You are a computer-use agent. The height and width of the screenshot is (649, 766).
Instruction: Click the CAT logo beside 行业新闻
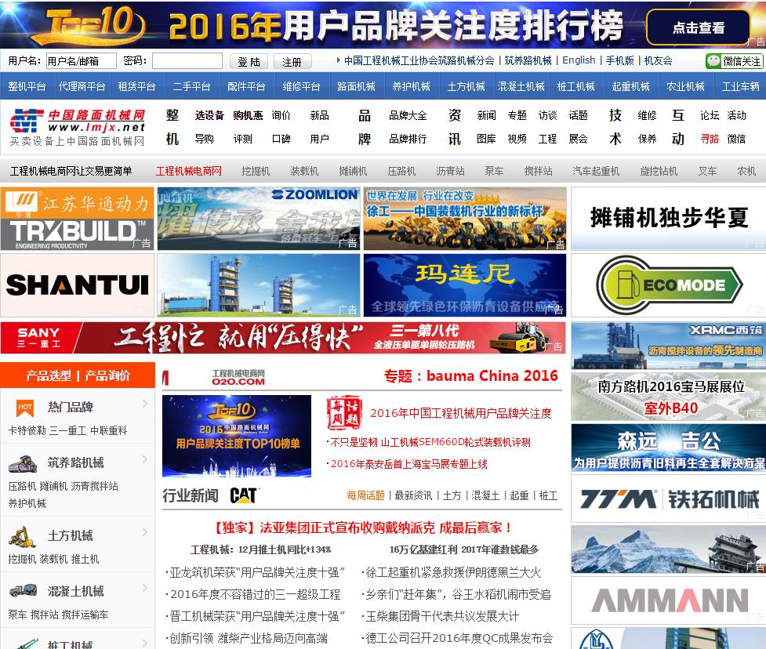point(243,495)
